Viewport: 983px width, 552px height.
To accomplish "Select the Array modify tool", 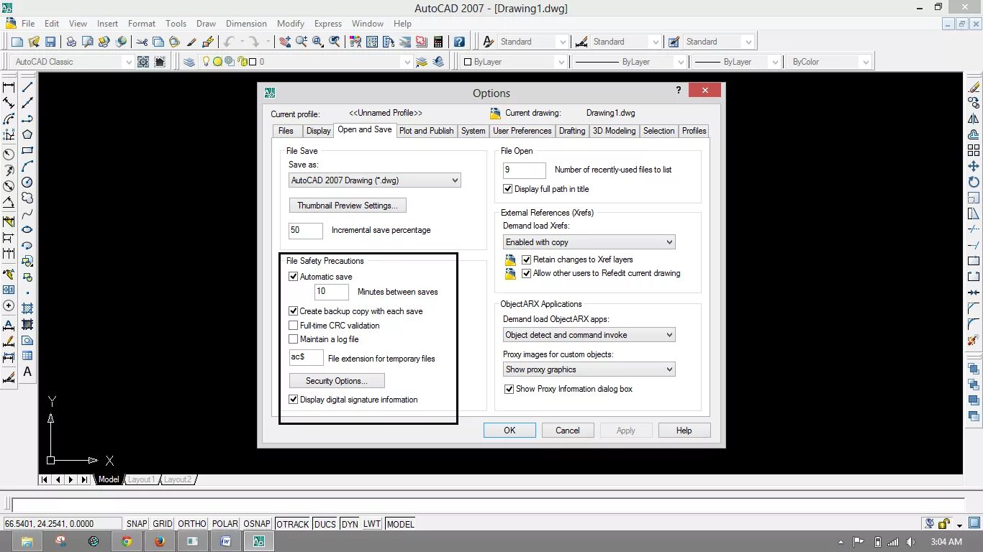I will [974, 150].
